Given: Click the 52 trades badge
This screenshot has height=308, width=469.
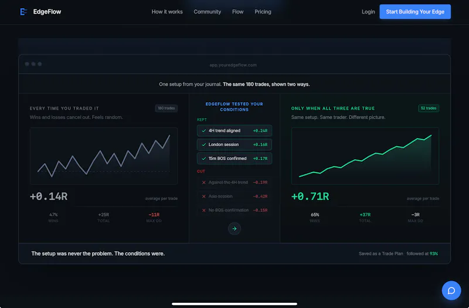Looking at the screenshot, I should pyautogui.click(x=429, y=108).
